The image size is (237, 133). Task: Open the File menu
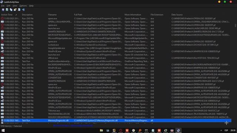[x=3, y=6]
